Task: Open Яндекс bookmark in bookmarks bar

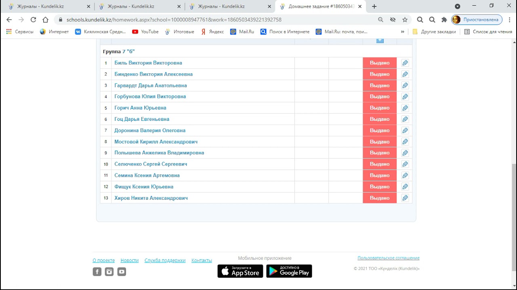Action: point(212,32)
